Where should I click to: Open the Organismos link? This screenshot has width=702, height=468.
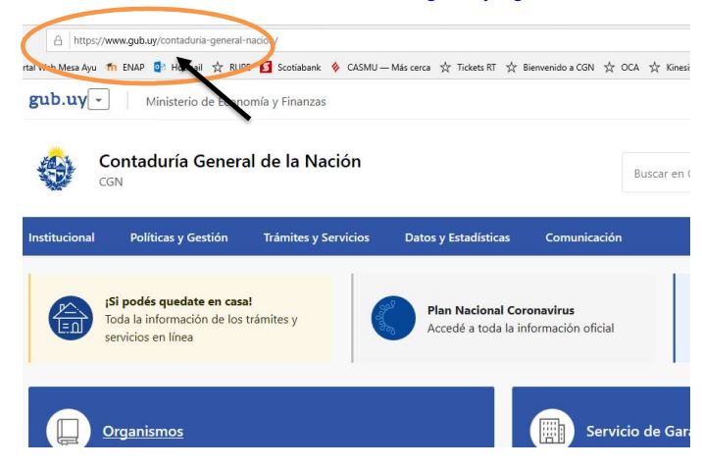[143, 432]
